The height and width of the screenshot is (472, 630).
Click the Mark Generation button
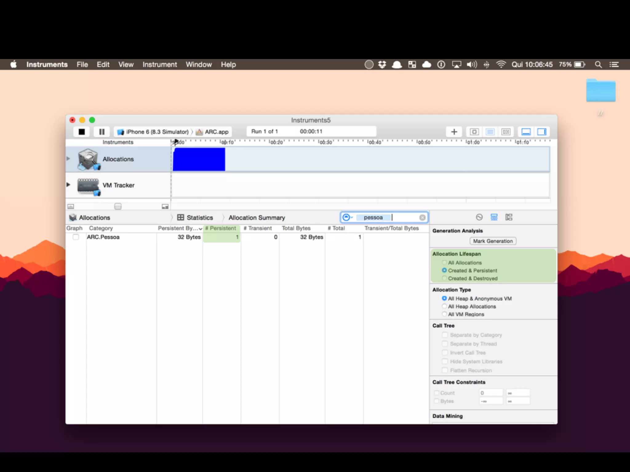point(493,241)
